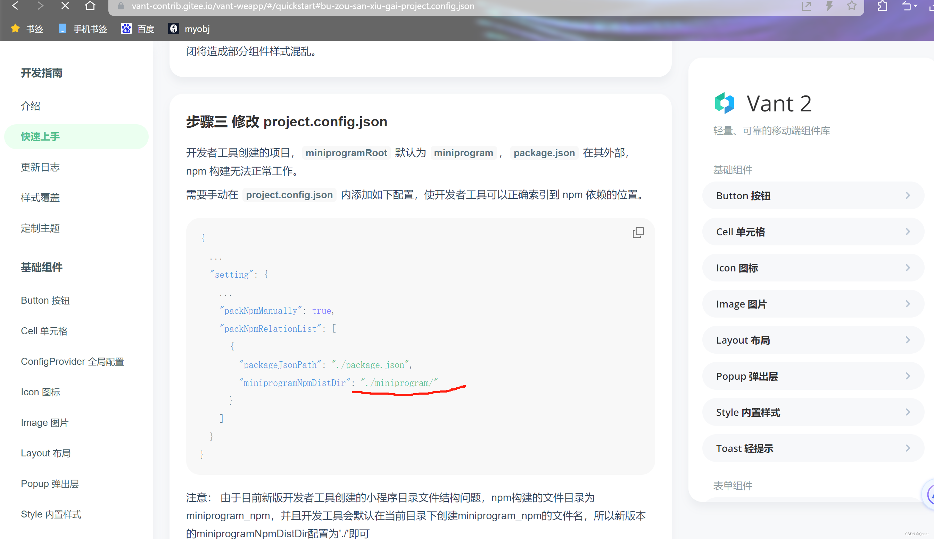The width and height of the screenshot is (934, 539).
Task: Click the forward navigation arrow
Action: (x=40, y=6)
